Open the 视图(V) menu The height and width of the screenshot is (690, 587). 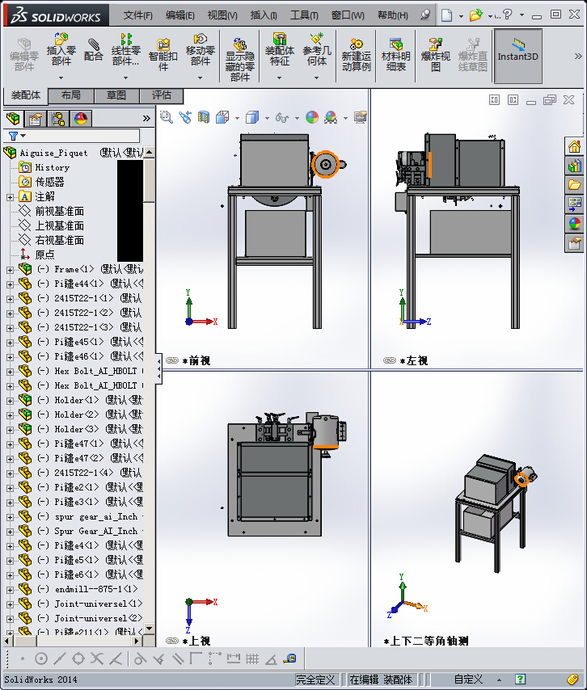[222, 15]
